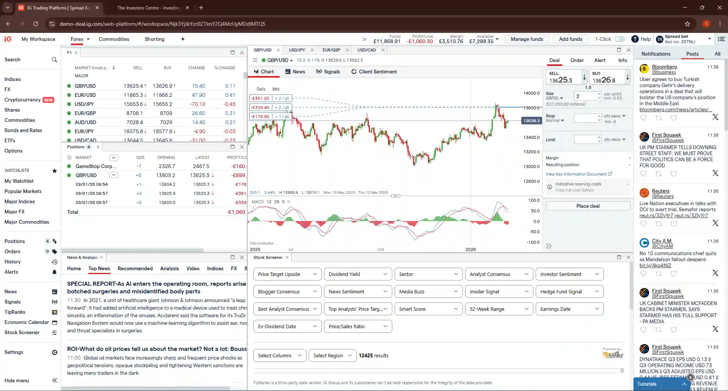Star the Watchlists section as favorite
728x391 pixels.
point(54,171)
